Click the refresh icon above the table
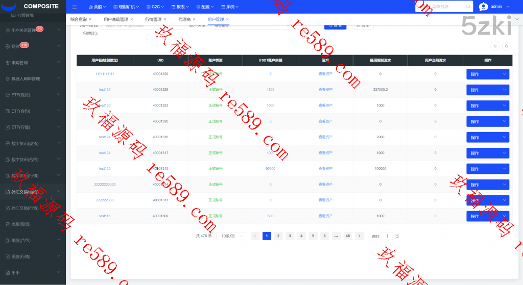523x285 pixels. [494, 46]
